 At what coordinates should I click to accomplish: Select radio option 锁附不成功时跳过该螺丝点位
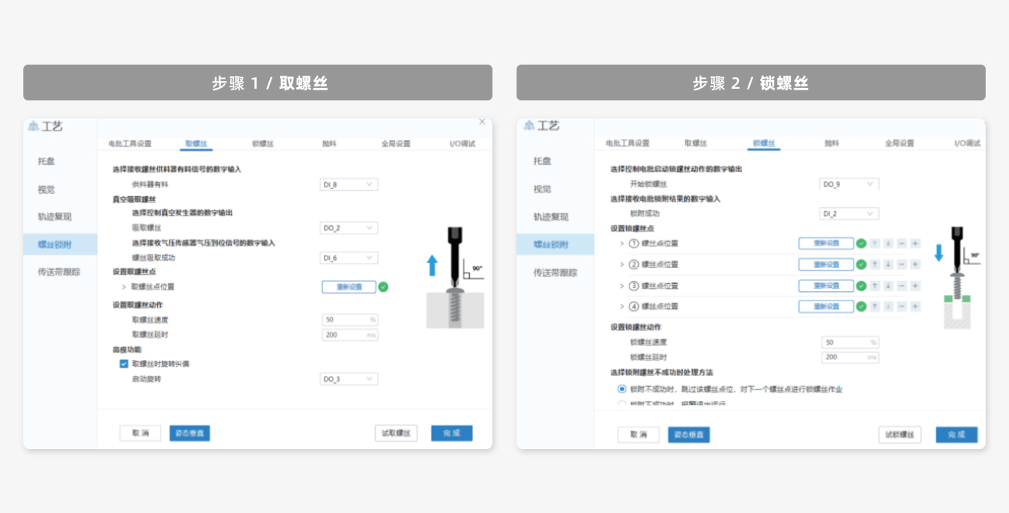pos(622,389)
